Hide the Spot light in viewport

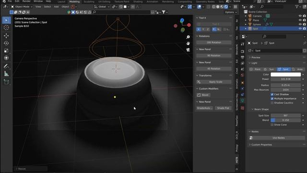[300, 29]
